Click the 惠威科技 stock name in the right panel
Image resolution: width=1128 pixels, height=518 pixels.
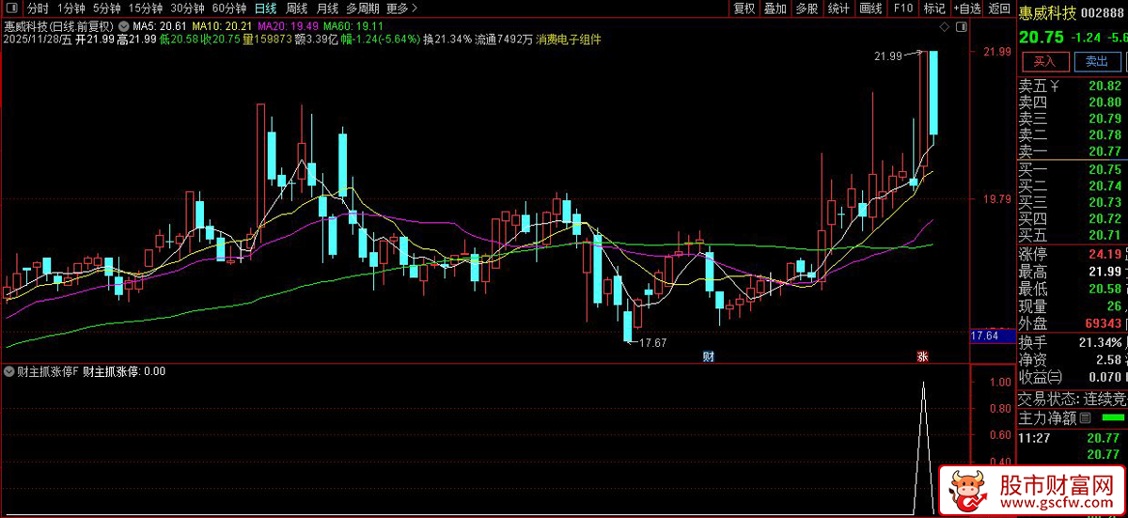pos(1049,12)
